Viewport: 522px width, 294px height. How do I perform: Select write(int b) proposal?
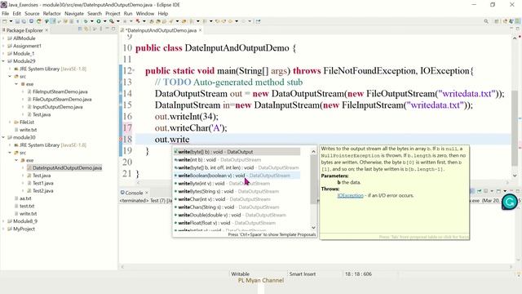click(x=237, y=160)
